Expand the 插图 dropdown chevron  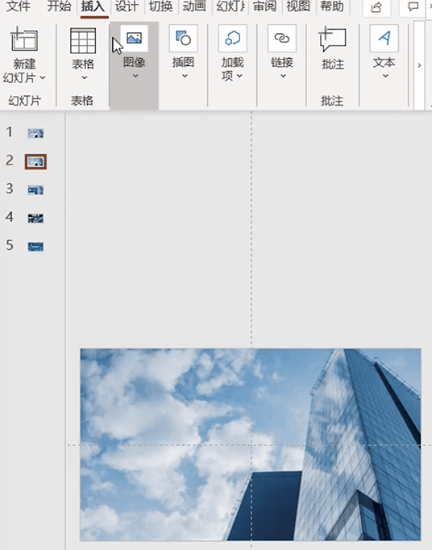[185, 76]
